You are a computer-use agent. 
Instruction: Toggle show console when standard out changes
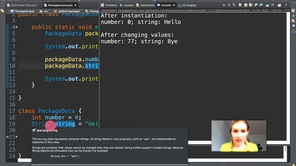pyautogui.click(x=256, y=5)
